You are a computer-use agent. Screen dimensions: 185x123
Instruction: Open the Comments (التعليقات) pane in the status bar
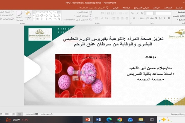coord(32,114)
